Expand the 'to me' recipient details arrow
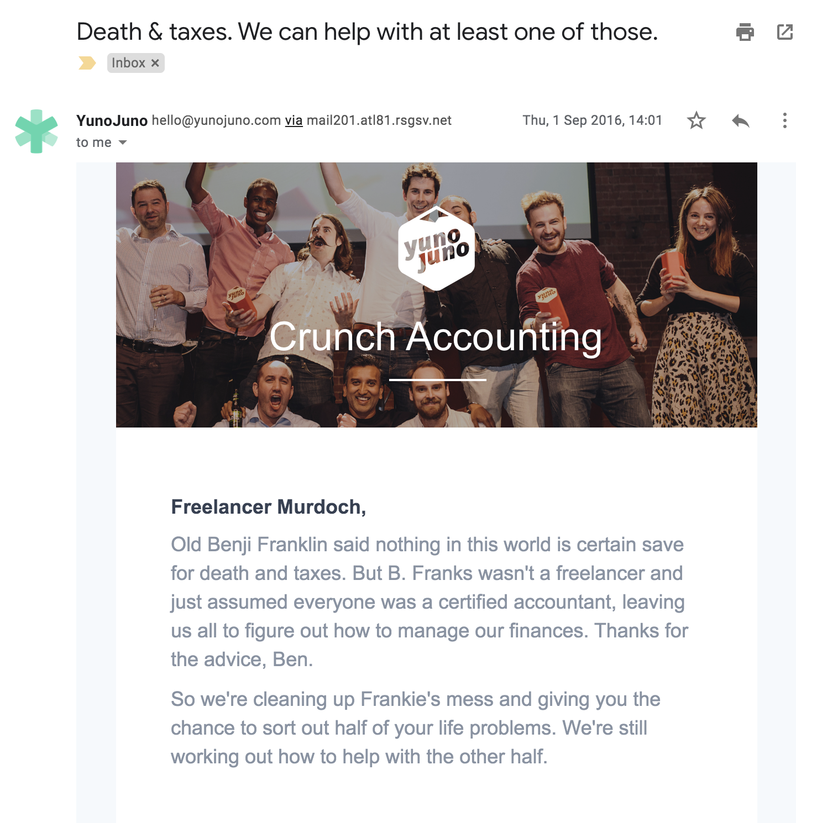 coord(123,143)
